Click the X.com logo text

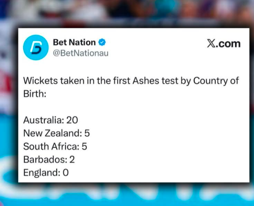[x=223, y=44]
